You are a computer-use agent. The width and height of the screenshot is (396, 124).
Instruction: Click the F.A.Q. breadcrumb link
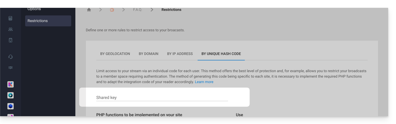(138, 10)
